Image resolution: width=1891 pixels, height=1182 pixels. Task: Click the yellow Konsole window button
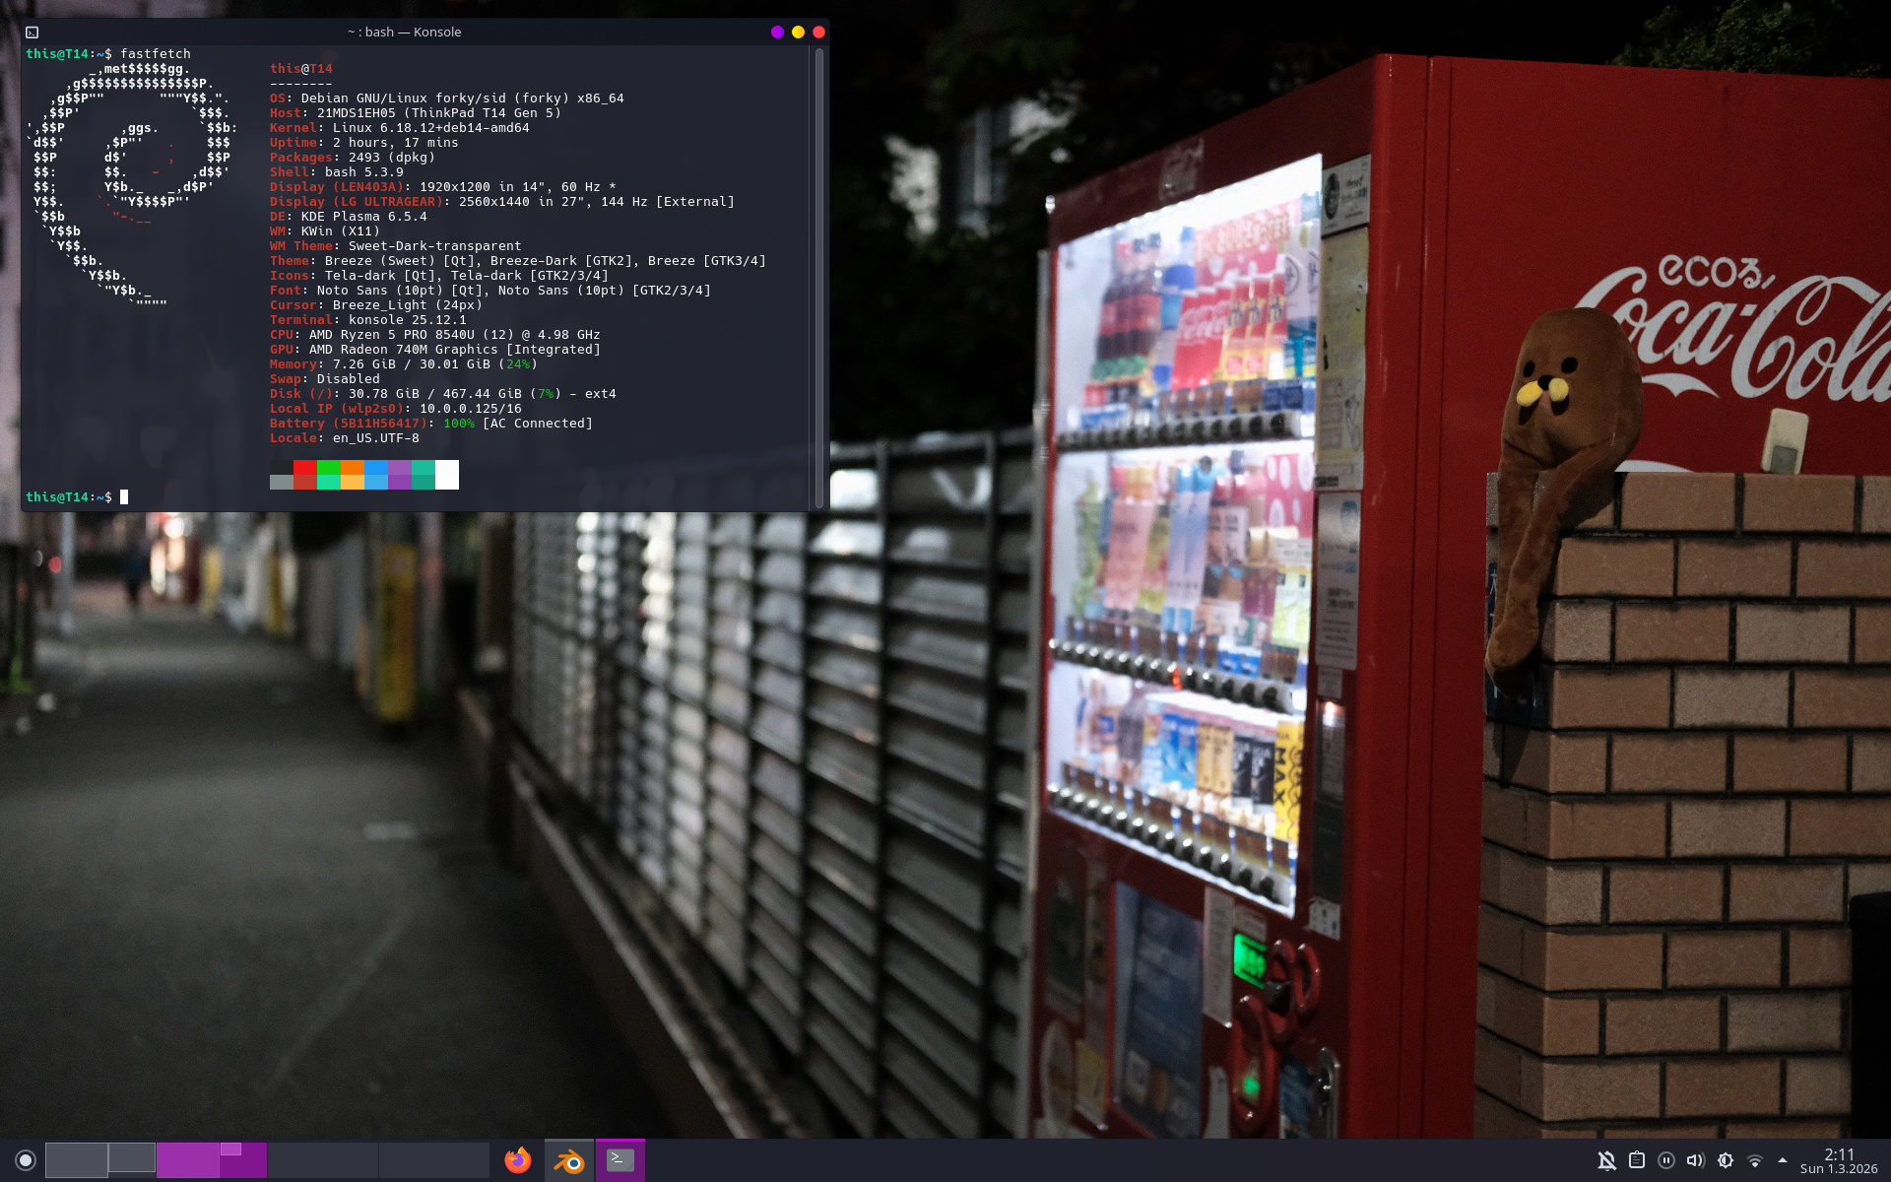pyautogui.click(x=798, y=33)
